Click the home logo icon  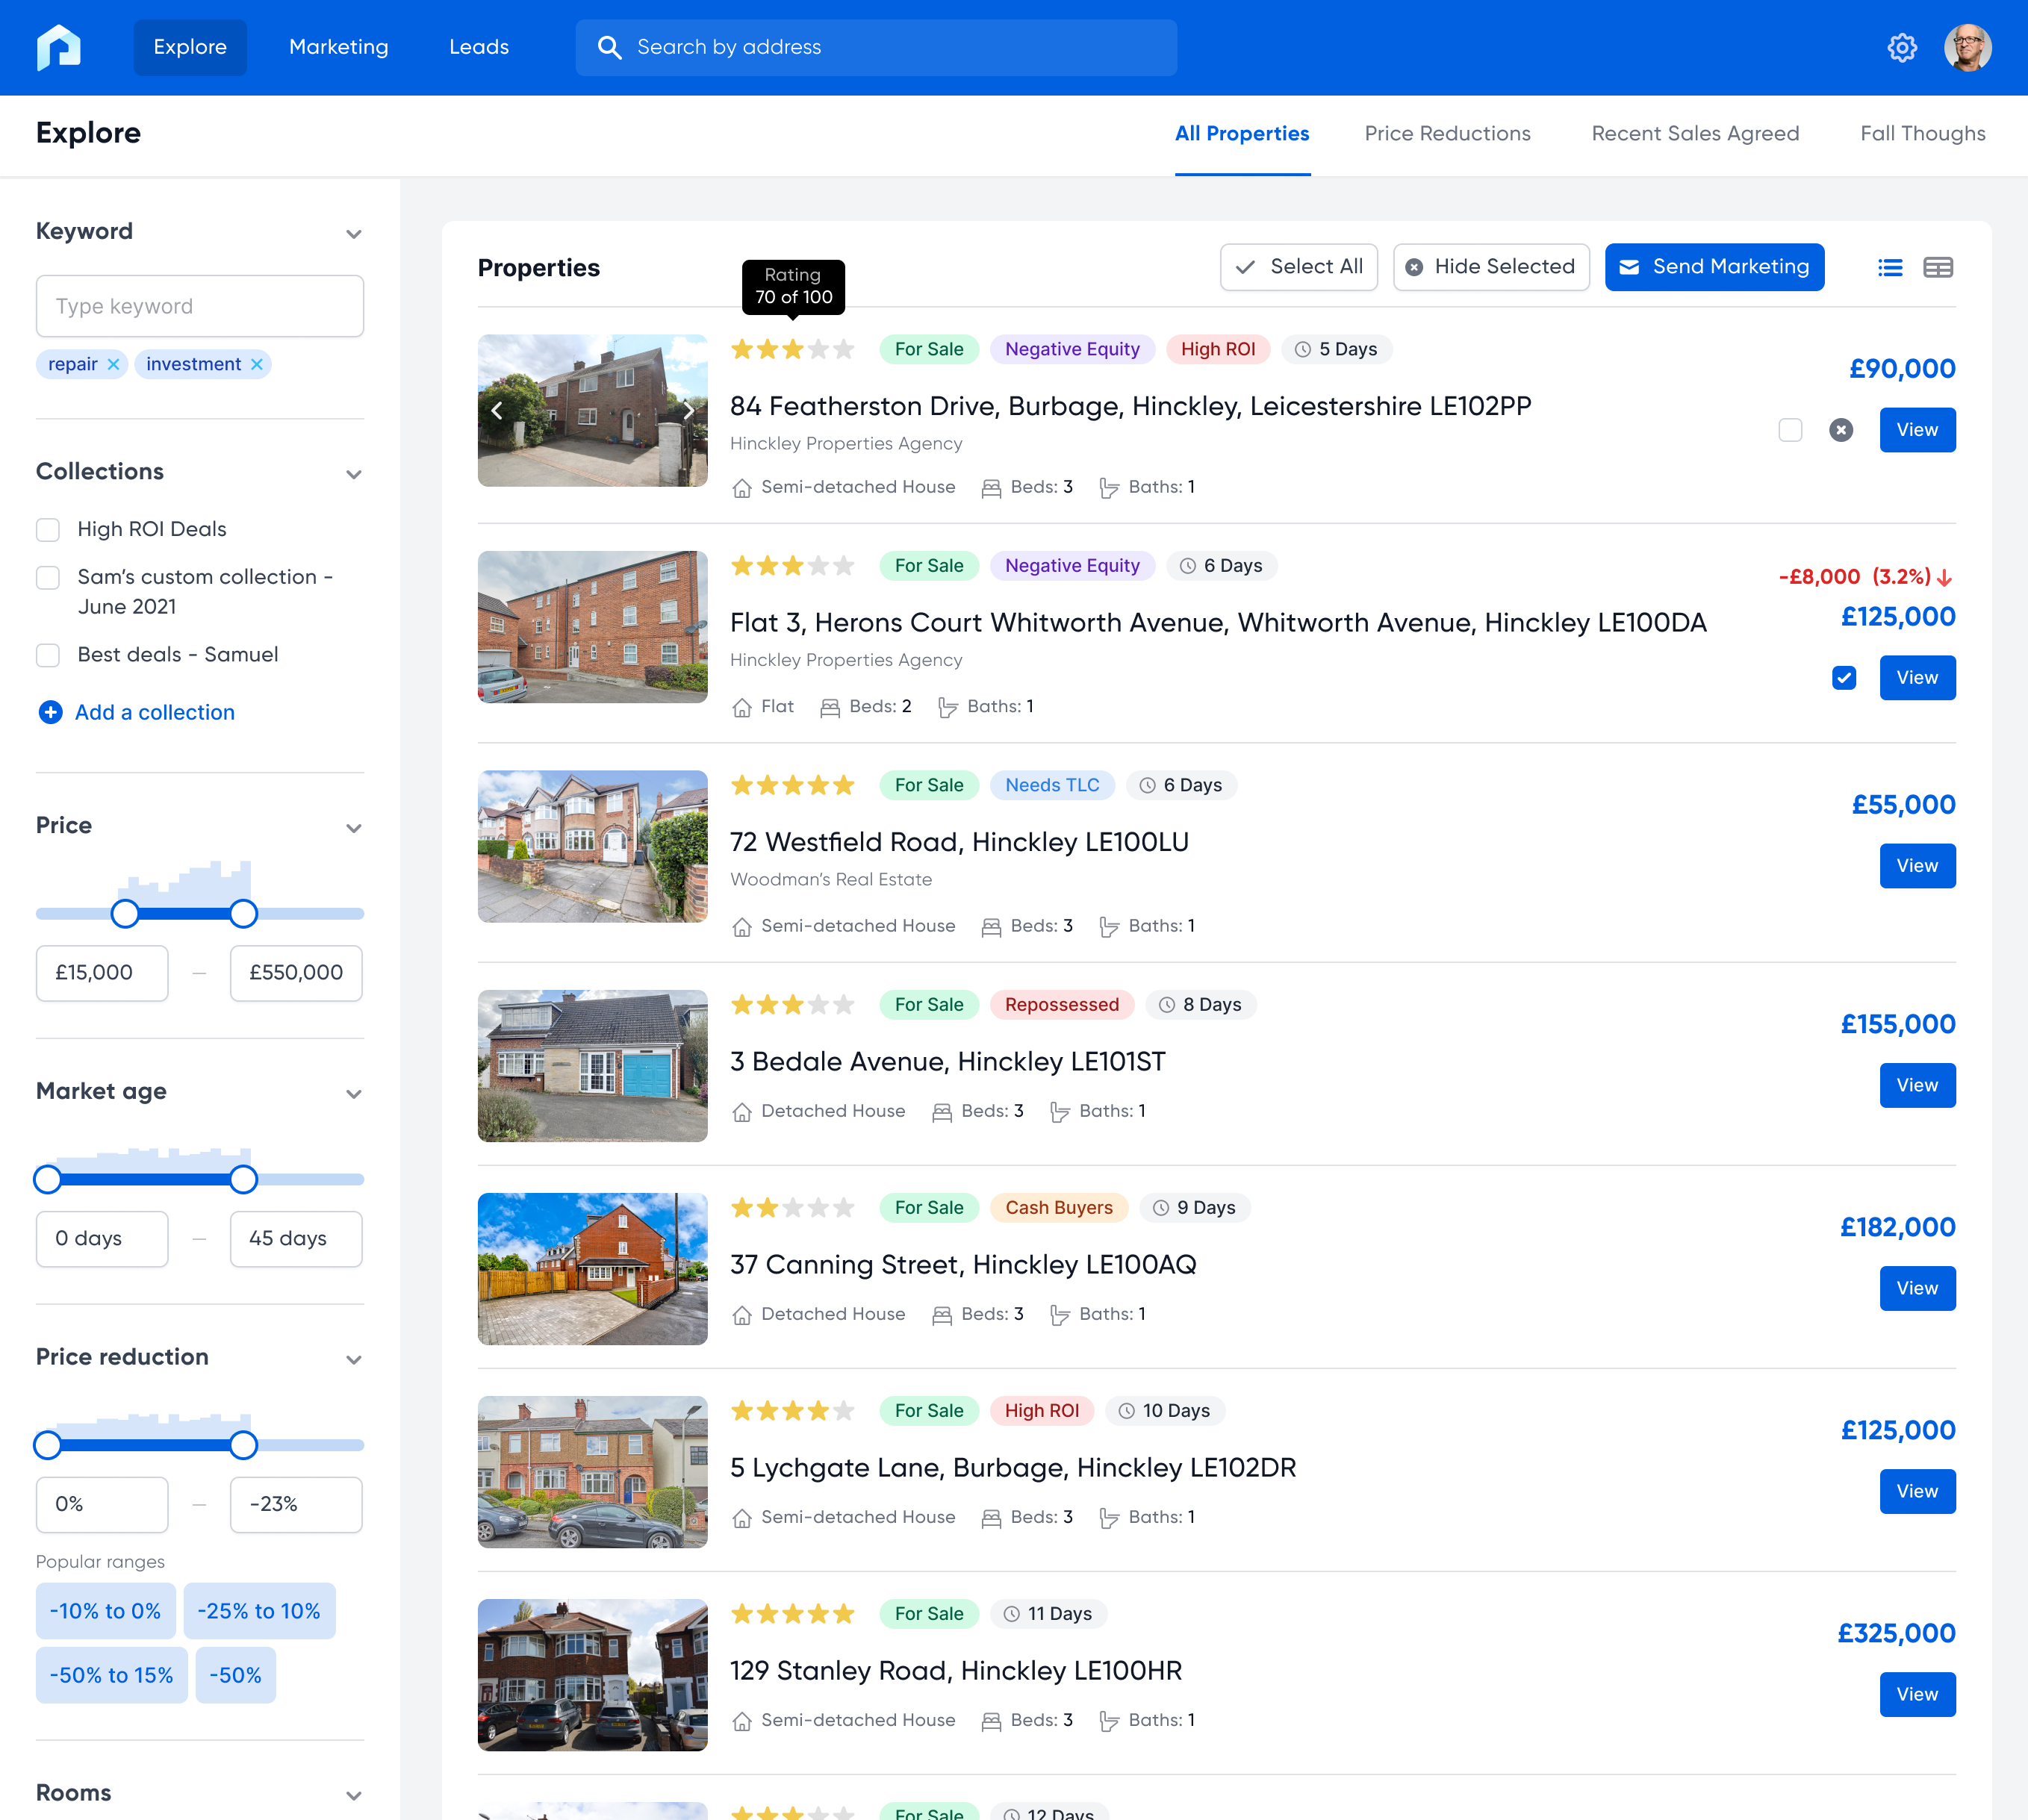point(59,47)
